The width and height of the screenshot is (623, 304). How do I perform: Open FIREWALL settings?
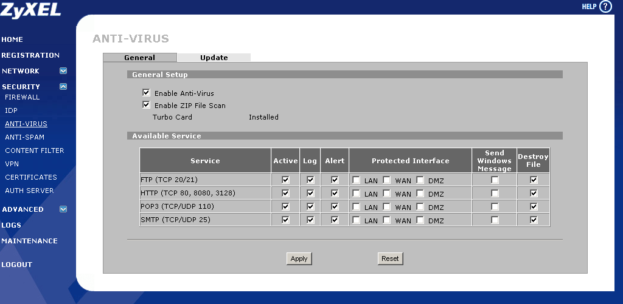[x=23, y=97]
